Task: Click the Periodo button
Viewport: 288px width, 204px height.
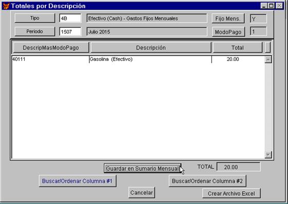Action: click(35, 32)
